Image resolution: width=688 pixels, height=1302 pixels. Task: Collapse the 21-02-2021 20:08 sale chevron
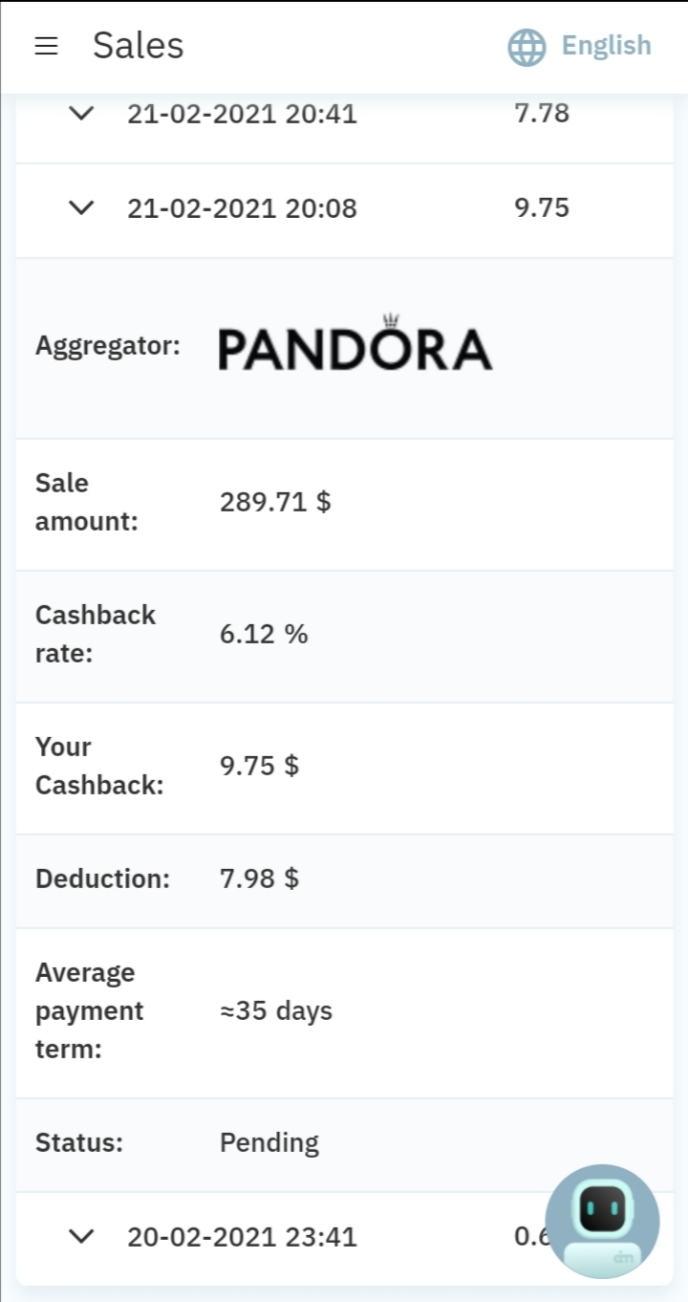point(83,207)
